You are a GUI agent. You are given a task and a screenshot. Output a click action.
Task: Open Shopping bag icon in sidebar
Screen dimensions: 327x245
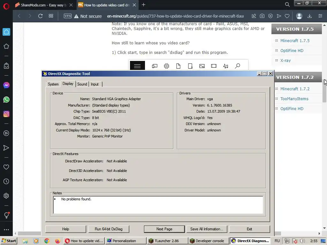point(6,66)
